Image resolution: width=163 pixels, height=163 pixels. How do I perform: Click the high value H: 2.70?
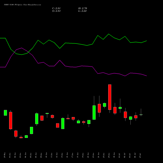82,8
